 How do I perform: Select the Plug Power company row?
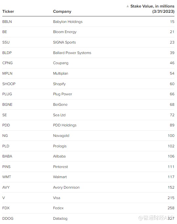click(88, 94)
